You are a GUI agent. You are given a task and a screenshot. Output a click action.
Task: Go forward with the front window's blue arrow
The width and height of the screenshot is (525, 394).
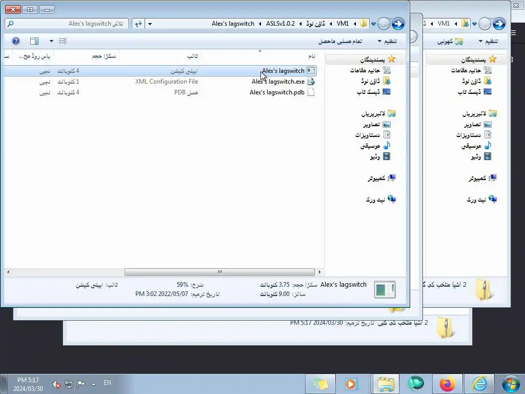click(398, 24)
